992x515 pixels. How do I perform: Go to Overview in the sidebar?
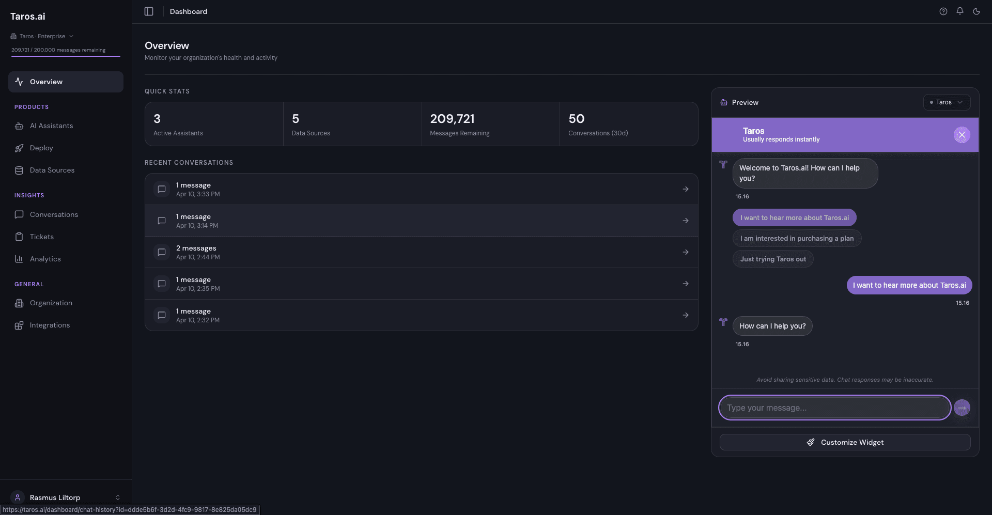click(x=66, y=82)
